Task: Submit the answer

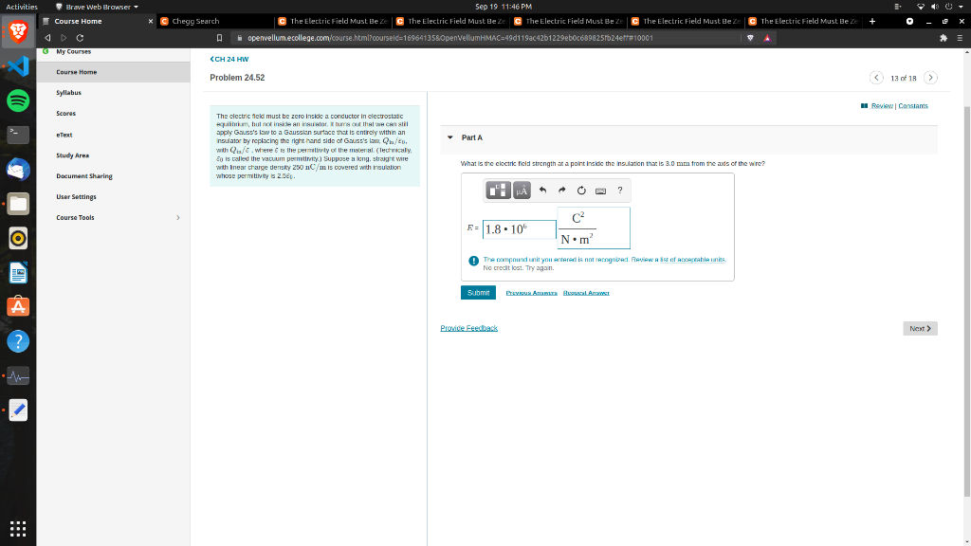Action: [x=478, y=293]
